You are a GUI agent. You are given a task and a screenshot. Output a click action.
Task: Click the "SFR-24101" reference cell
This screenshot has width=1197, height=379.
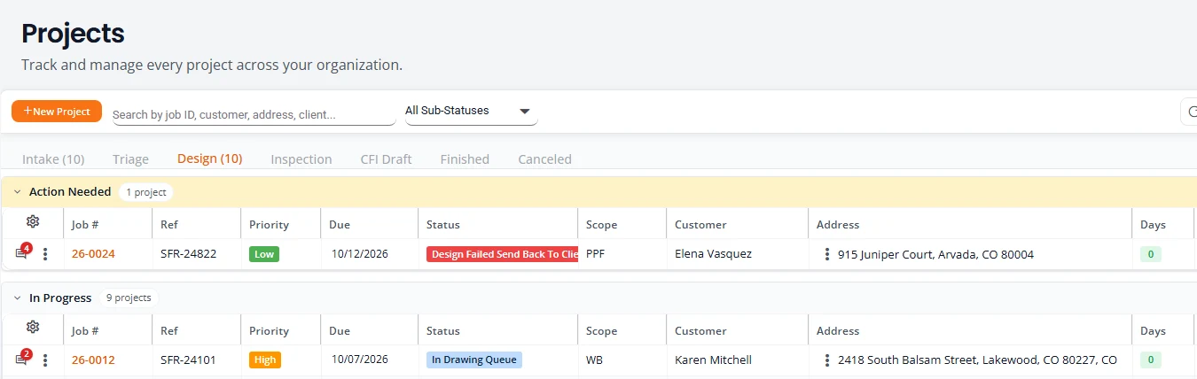tap(188, 360)
